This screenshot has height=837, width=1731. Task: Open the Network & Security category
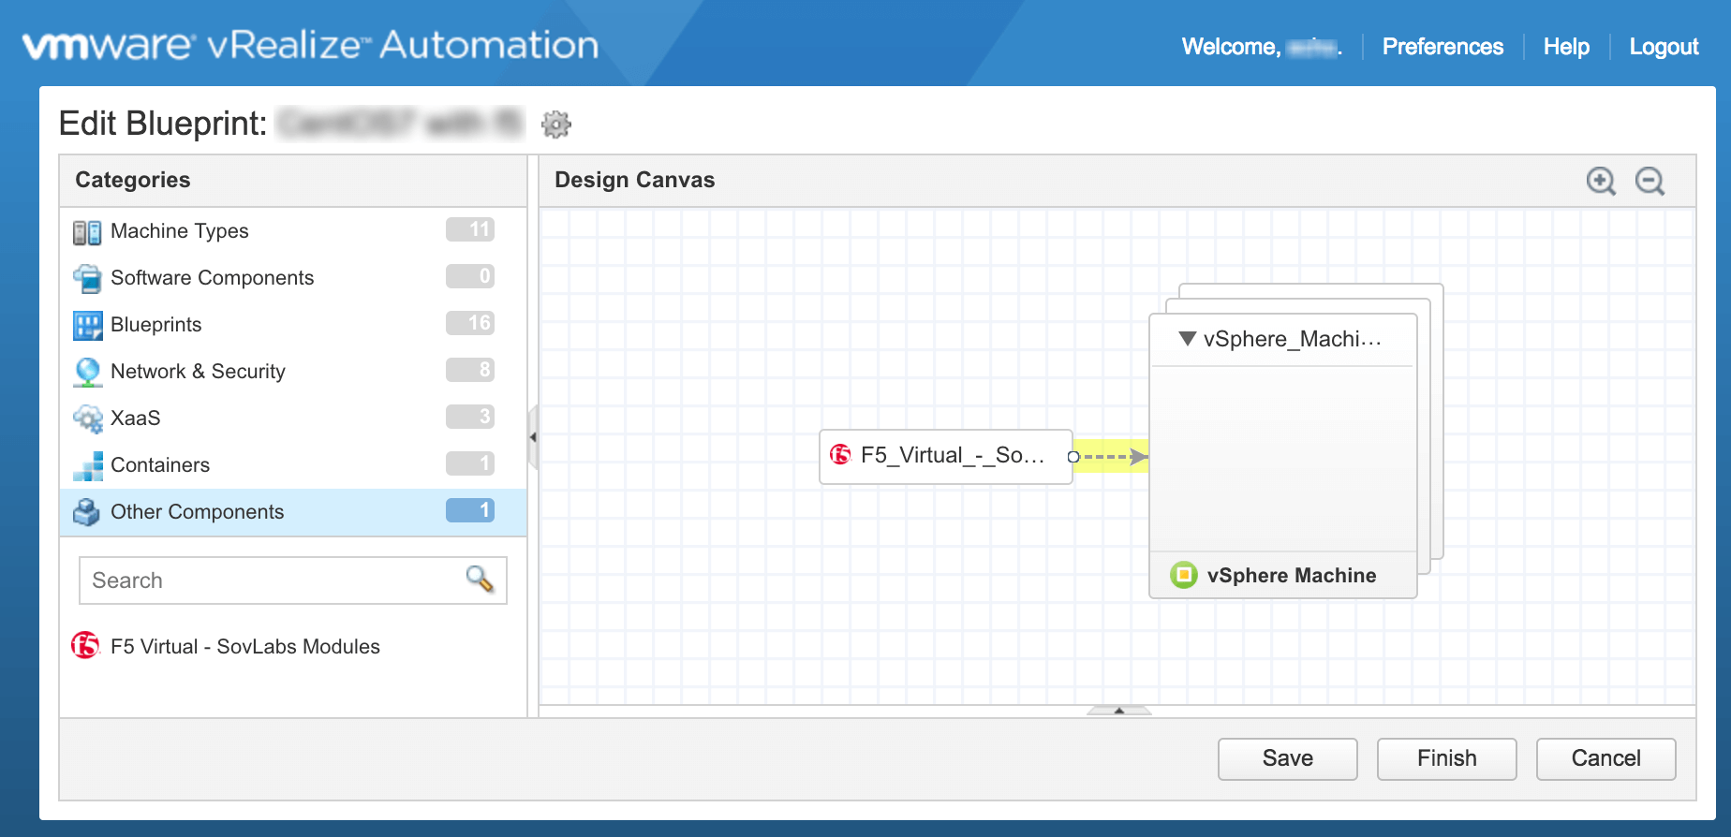(x=293, y=372)
